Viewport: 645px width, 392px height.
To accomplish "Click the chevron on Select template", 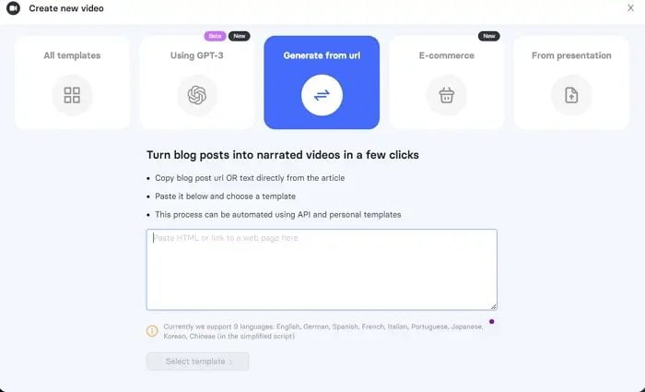I will click(230, 362).
